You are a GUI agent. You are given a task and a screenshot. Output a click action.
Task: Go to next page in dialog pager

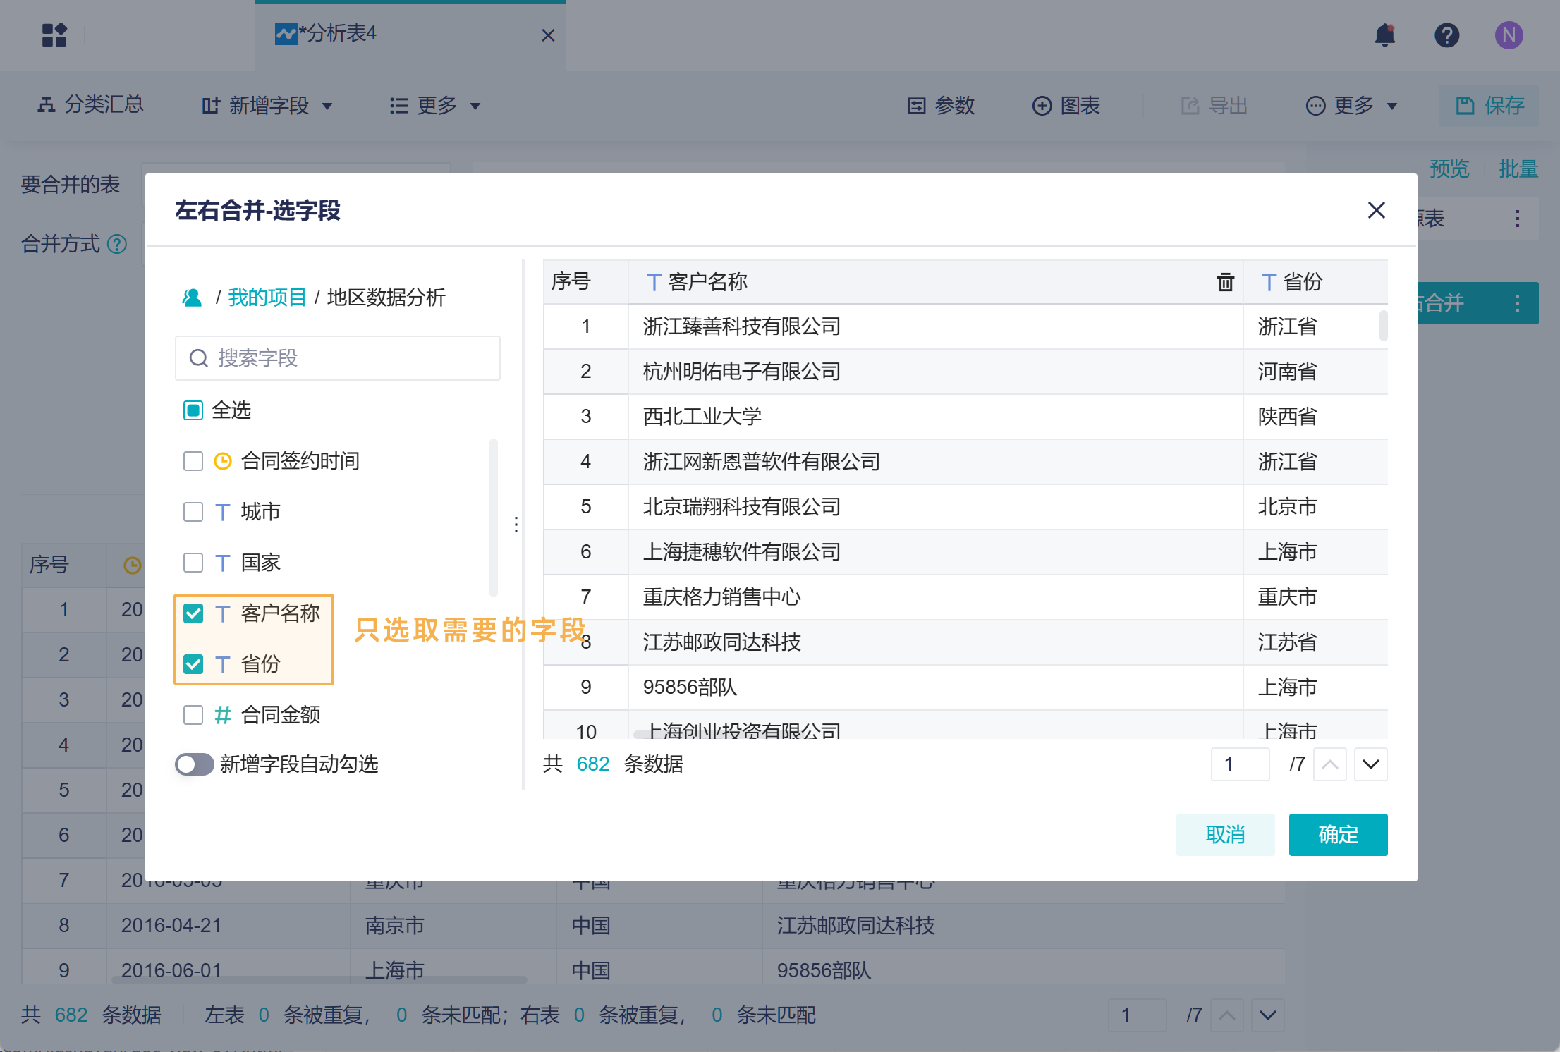pos(1370,764)
